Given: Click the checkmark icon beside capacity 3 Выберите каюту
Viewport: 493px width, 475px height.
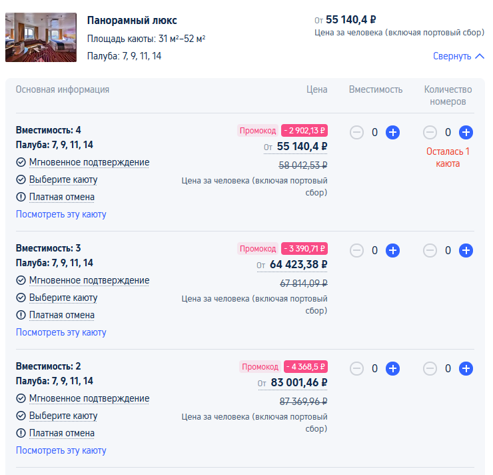Looking at the screenshot, I should (x=21, y=298).
